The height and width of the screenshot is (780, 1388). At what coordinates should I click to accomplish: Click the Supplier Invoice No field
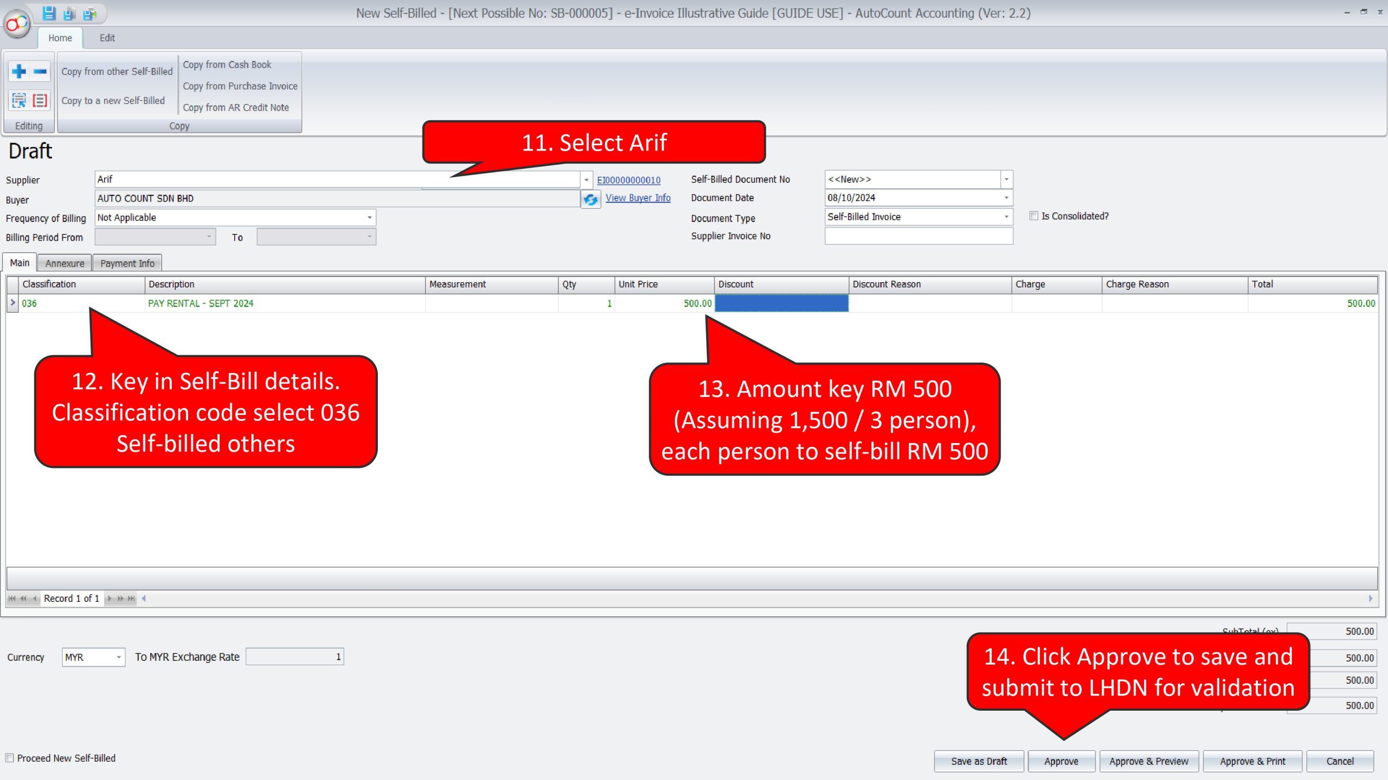[x=919, y=236]
